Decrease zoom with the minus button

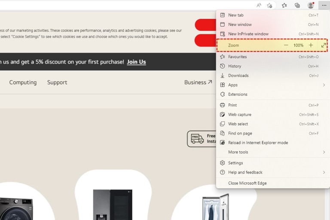[286, 45]
